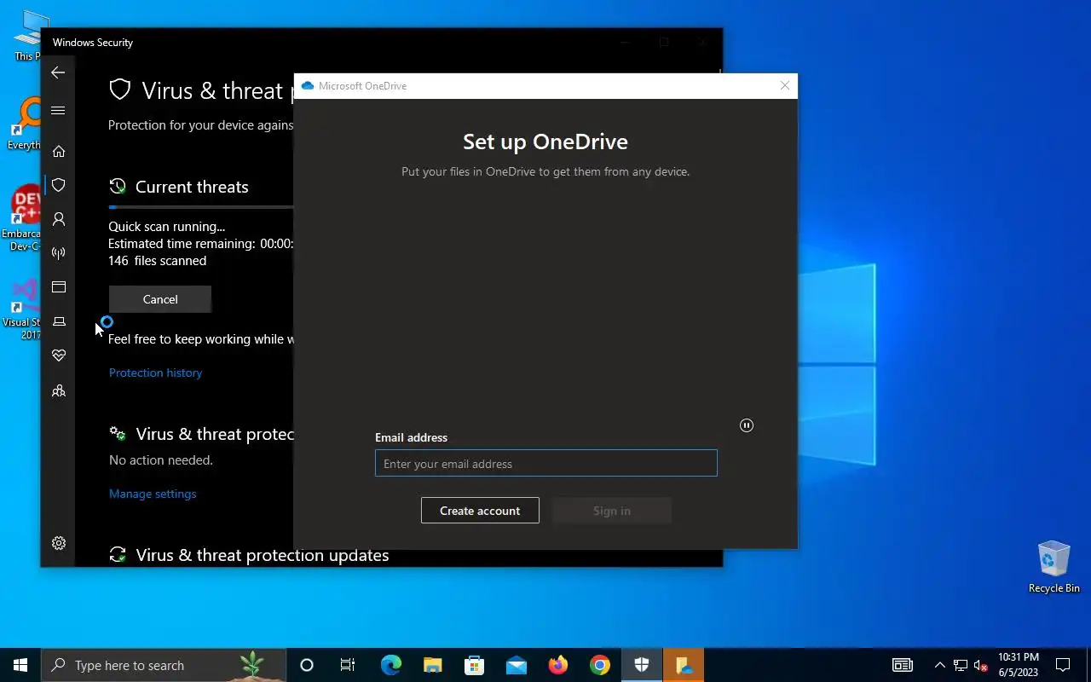Image resolution: width=1091 pixels, height=682 pixels.
Task: Select Virus & threat protection shield icon
Action: pyautogui.click(x=59, y=185)
